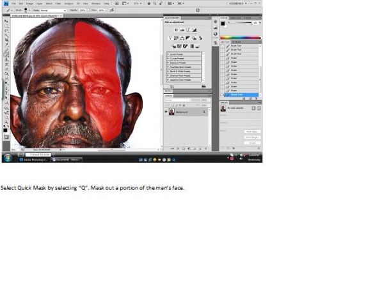The width and height of the screenshot is (384, 296).
Task: Click the volume icon in system tray
Action: [x=241, y=159]
